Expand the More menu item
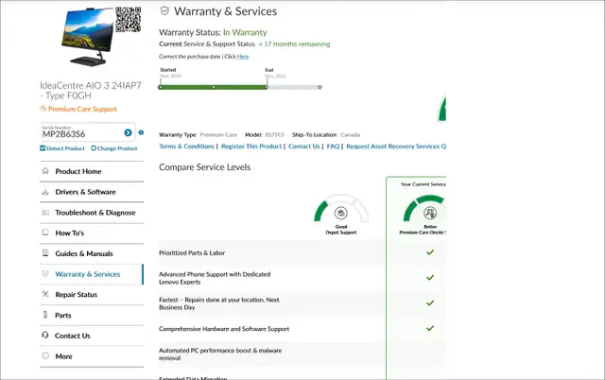 [x=92, y=356]
